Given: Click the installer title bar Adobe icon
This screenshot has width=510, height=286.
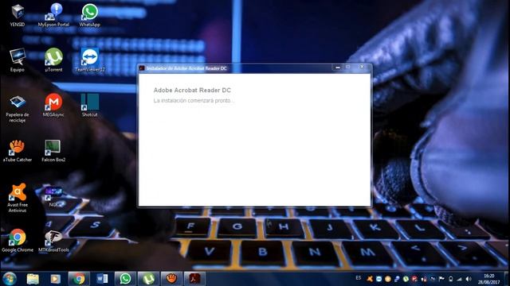Looking at the screenshot, I should [142, 68].
